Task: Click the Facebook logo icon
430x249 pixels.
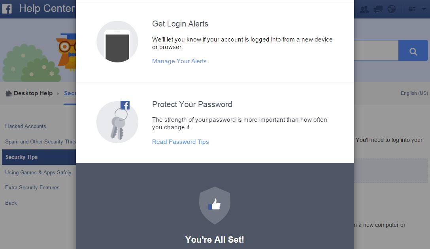Action: click(7, 9)
